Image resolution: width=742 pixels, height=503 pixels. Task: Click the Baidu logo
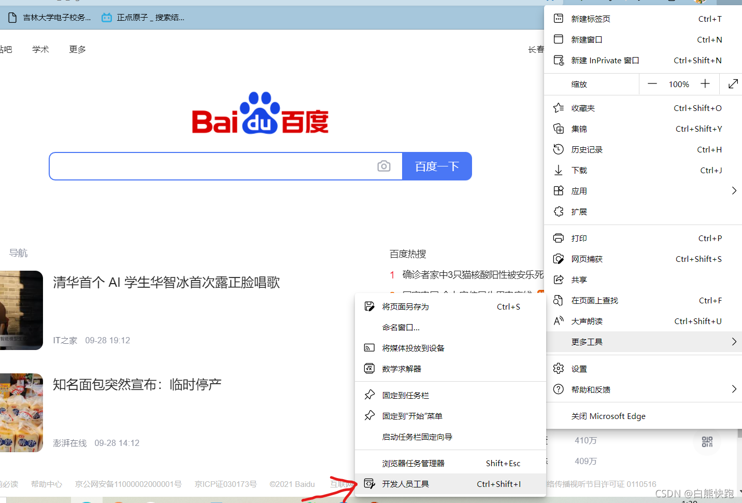point(260,113)
